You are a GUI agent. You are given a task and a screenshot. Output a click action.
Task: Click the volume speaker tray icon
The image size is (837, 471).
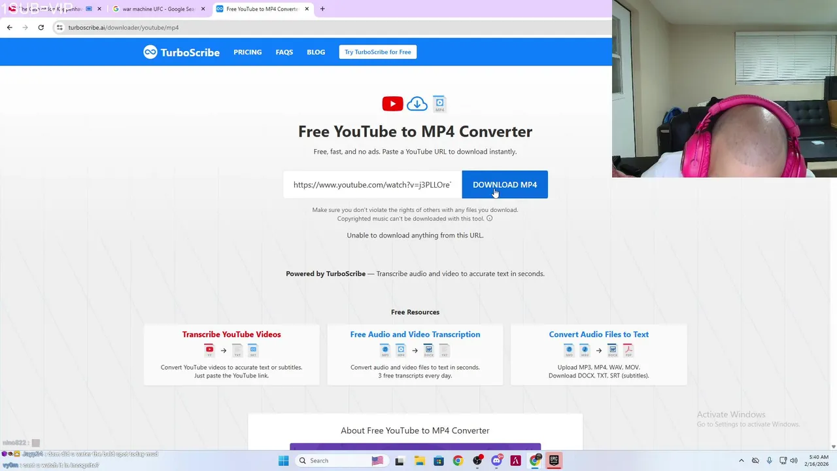pyautogui.click(x=794, y=461)
